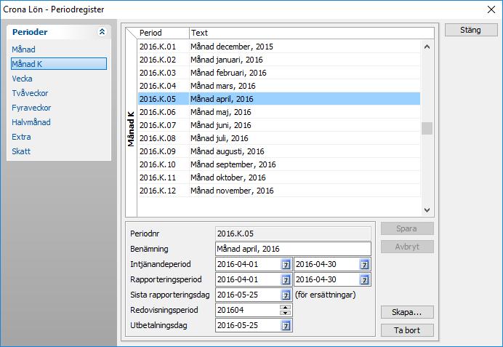Screen dimensions: 503x347
Task: Collapse the Perioder panel
Action: tap(102, 32)
